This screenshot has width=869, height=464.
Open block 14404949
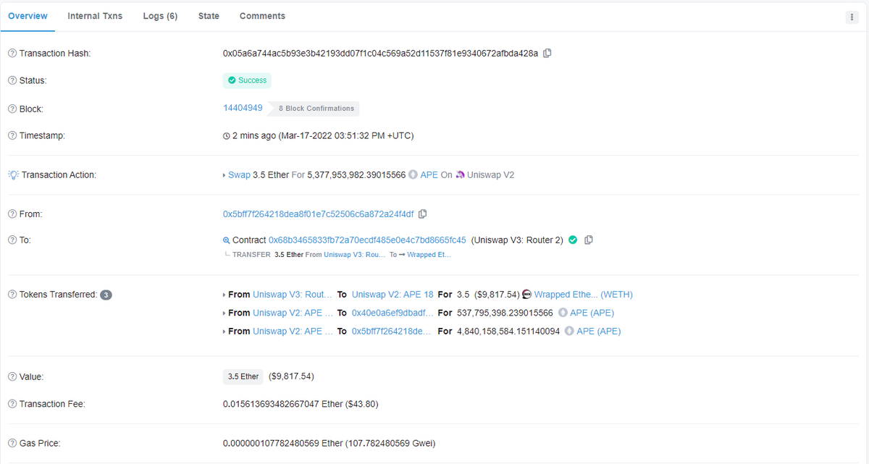click(243, 108)
